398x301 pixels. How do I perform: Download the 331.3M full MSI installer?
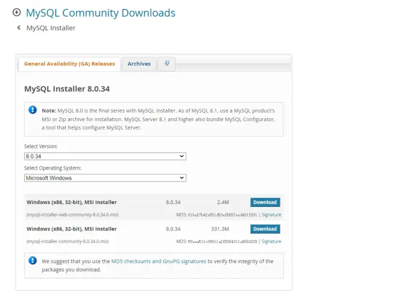pyautogui.click(x=265, y=229)
